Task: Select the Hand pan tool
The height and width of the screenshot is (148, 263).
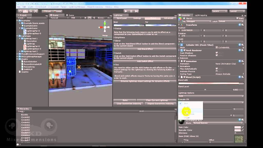Action: 20,11
